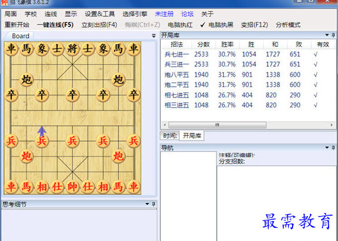
Task: Open the 设置&工具 menu
Action: pos(100,14)
